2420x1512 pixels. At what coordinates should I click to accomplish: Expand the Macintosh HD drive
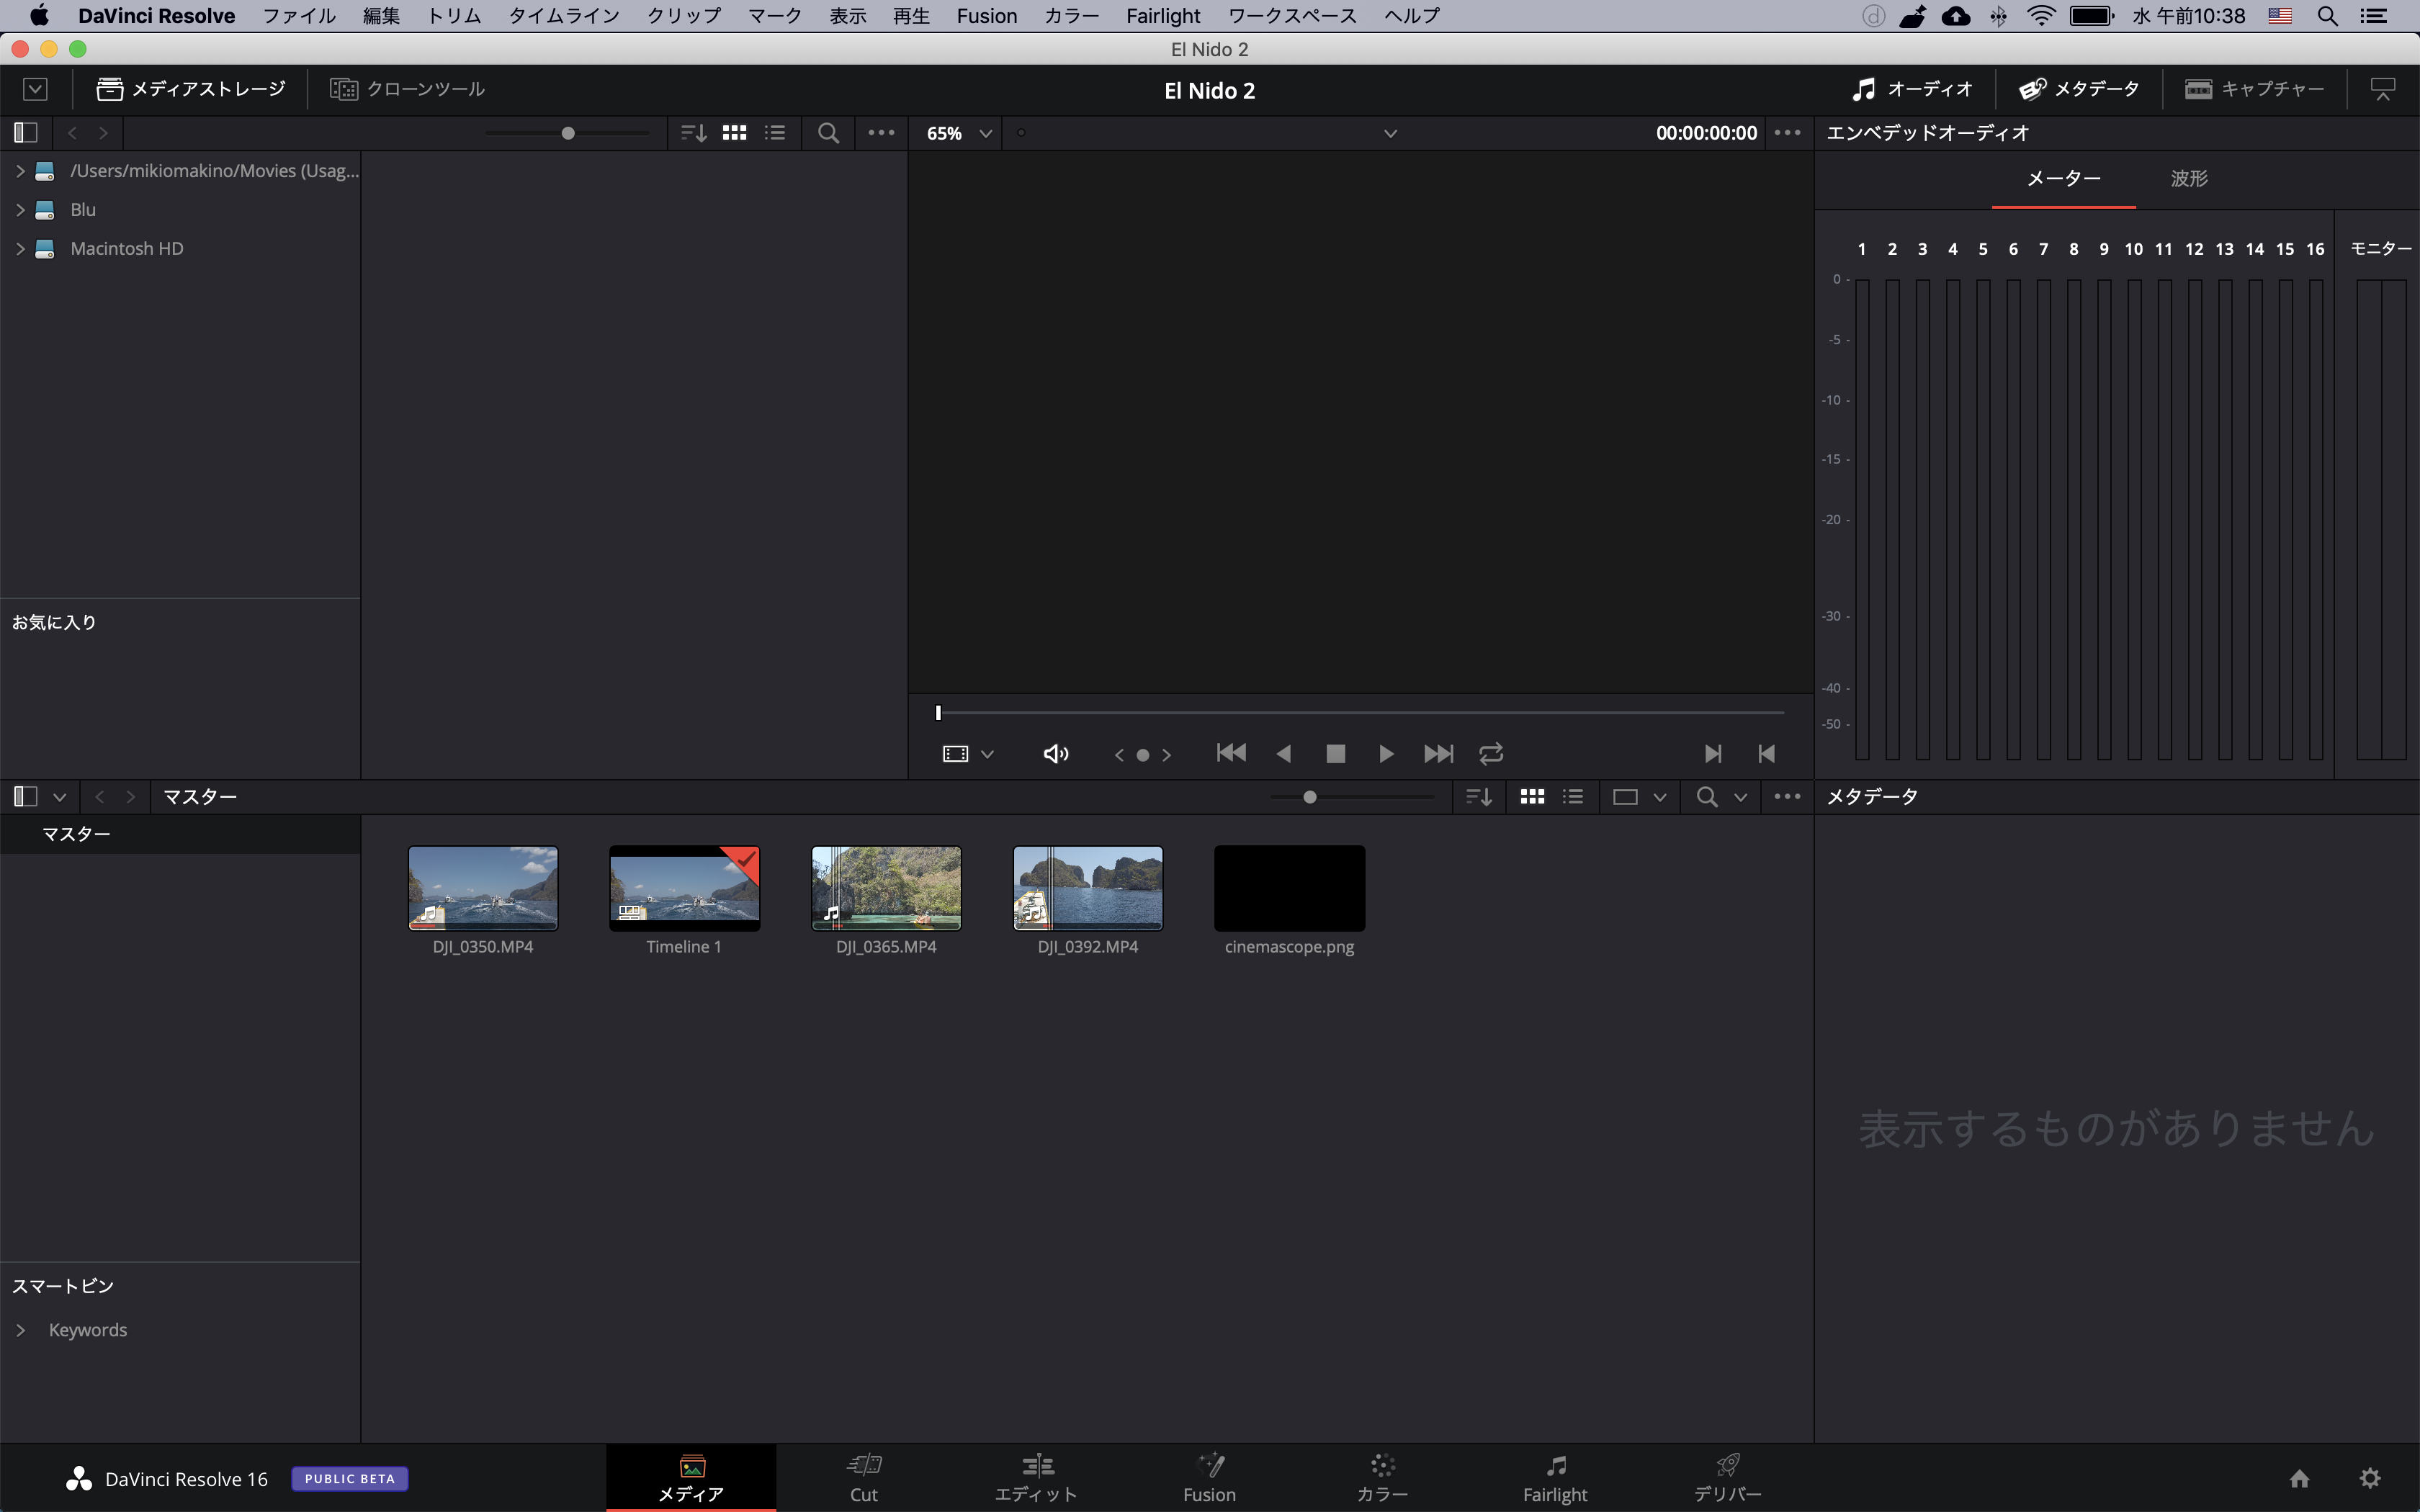coord(20,249)
